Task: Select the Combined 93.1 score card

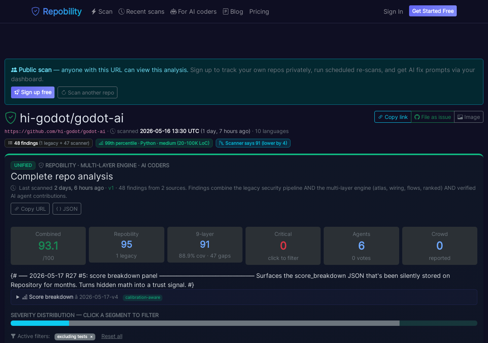Action: (48, 246)
